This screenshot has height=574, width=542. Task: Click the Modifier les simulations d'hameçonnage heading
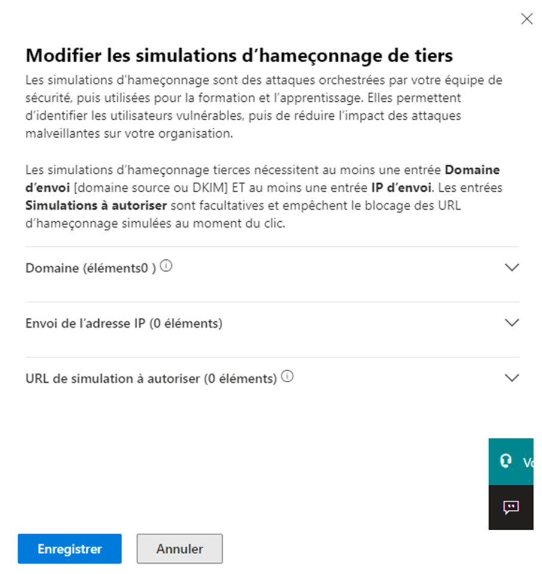click(239, 56)
